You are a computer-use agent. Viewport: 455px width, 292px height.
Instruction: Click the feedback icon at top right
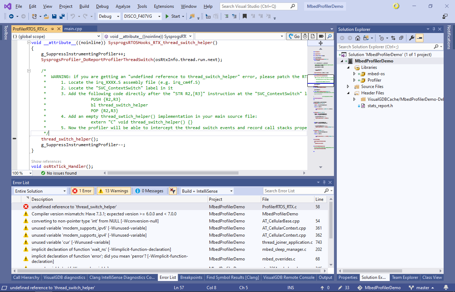click(445, 16)
